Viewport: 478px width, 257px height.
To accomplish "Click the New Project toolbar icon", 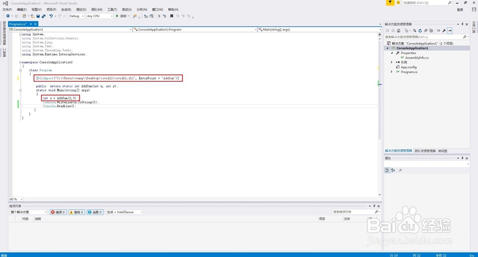I will coord(24,16).
